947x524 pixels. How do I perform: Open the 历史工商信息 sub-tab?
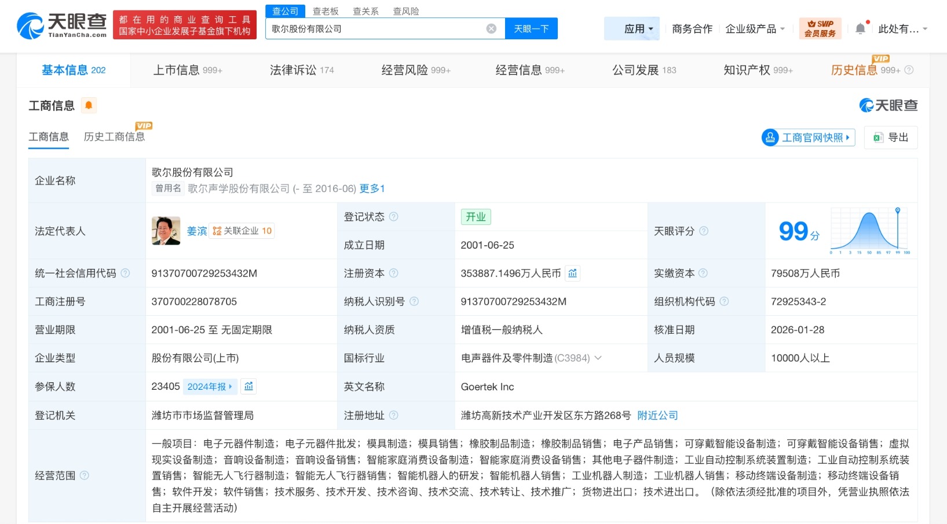pyautogui.click(x=114, y=137)
